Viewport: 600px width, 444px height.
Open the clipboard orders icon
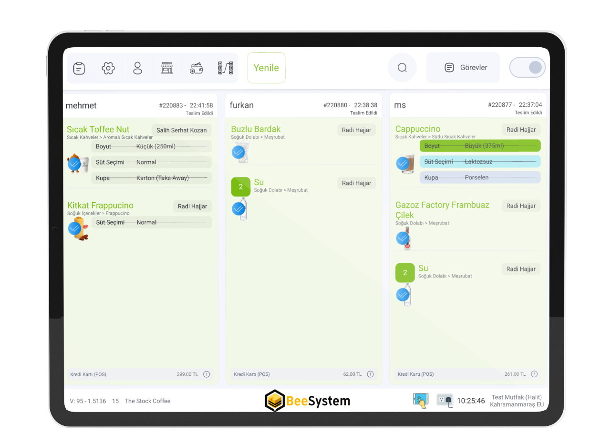point(79,68)
